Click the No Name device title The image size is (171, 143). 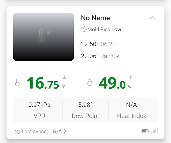coord(96,18)
